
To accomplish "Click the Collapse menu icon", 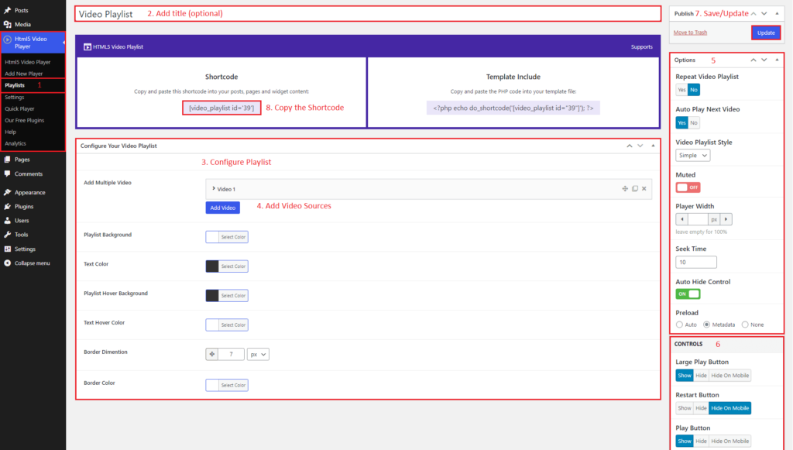I will tap(7, 263).
